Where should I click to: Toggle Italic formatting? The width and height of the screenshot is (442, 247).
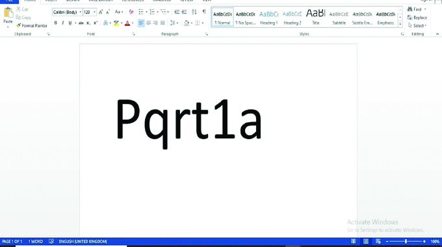pyautogui.click(x=62, y=23)
